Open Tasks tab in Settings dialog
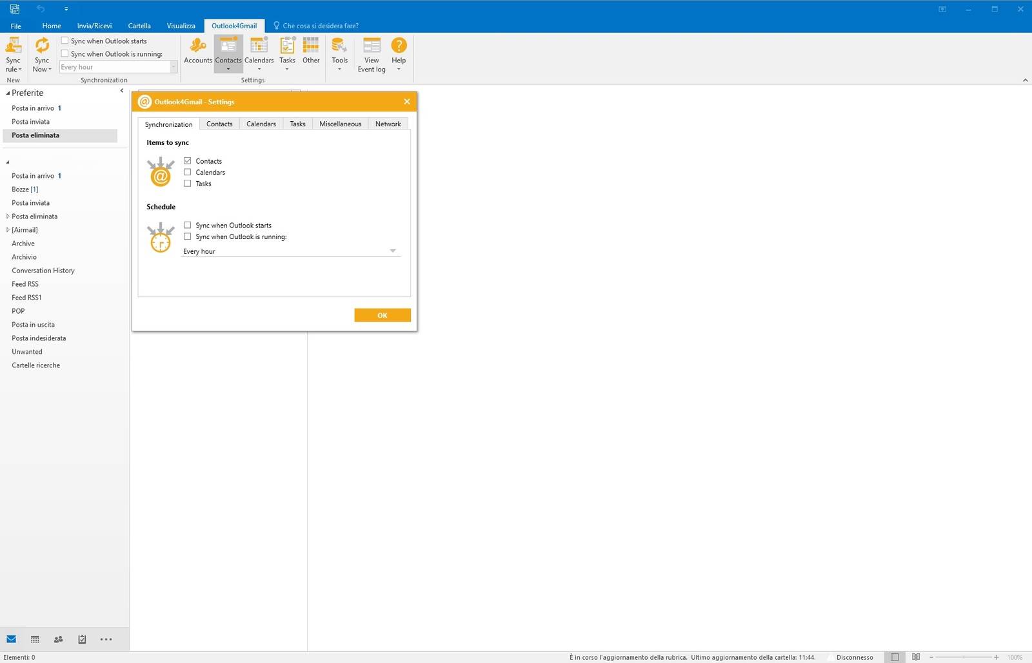This screenshot has height=663, width=1032. point(298,124)
